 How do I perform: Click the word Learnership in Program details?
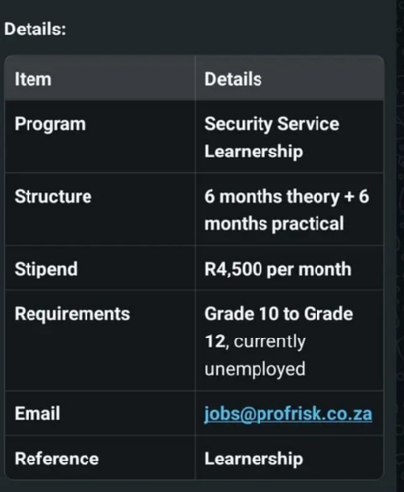click(x=254, y=152)
